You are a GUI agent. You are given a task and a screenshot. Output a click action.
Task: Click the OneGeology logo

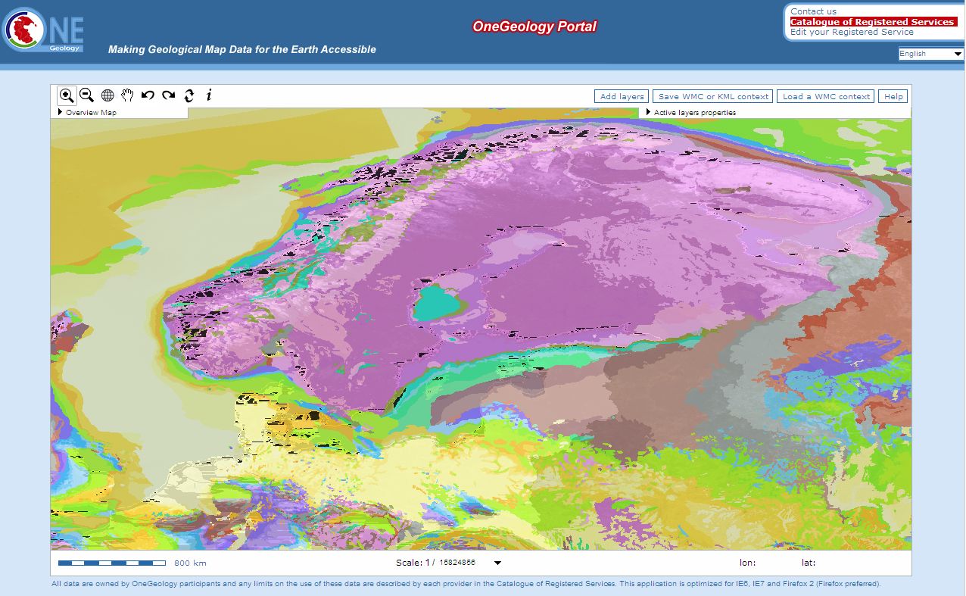click(43, 30)
